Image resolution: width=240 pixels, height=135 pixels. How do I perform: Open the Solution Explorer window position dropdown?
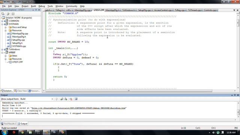coord(33,10)
